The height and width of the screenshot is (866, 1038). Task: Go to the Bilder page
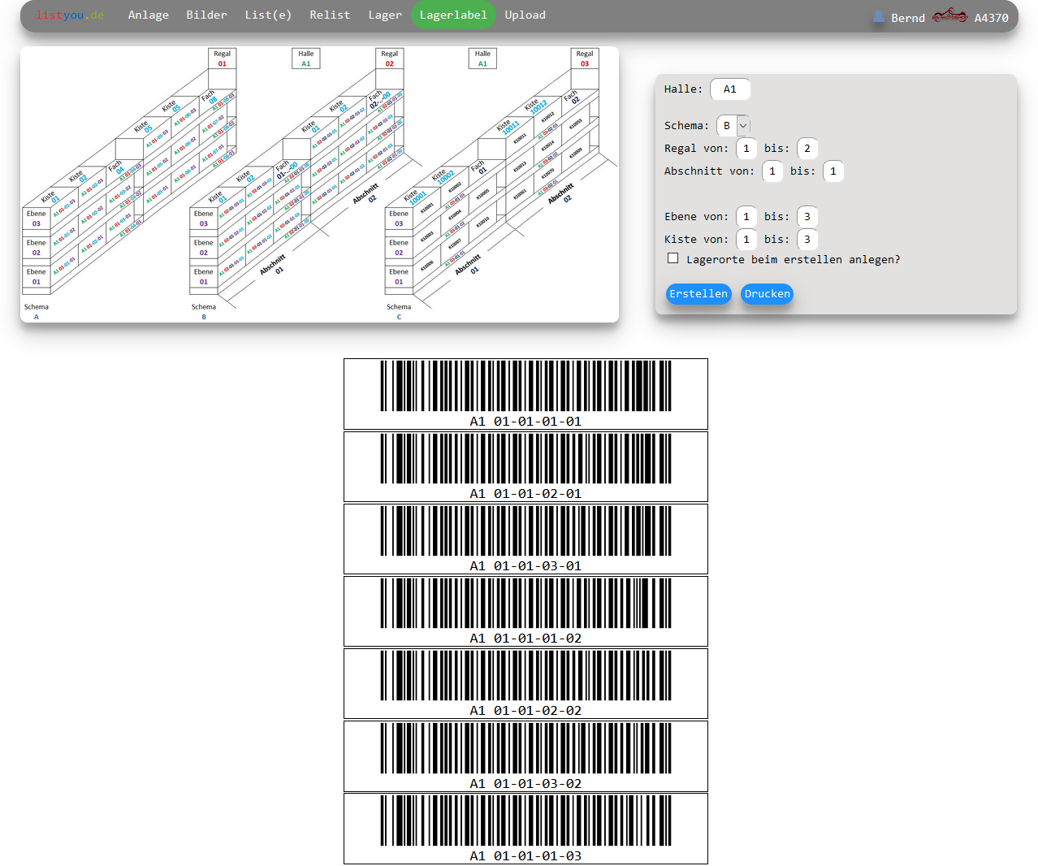[x=206, y=15]
